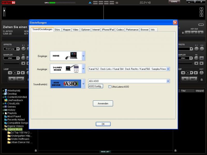
Task: Close the Einstellungen dialog
Action: (x=175, y=22)
